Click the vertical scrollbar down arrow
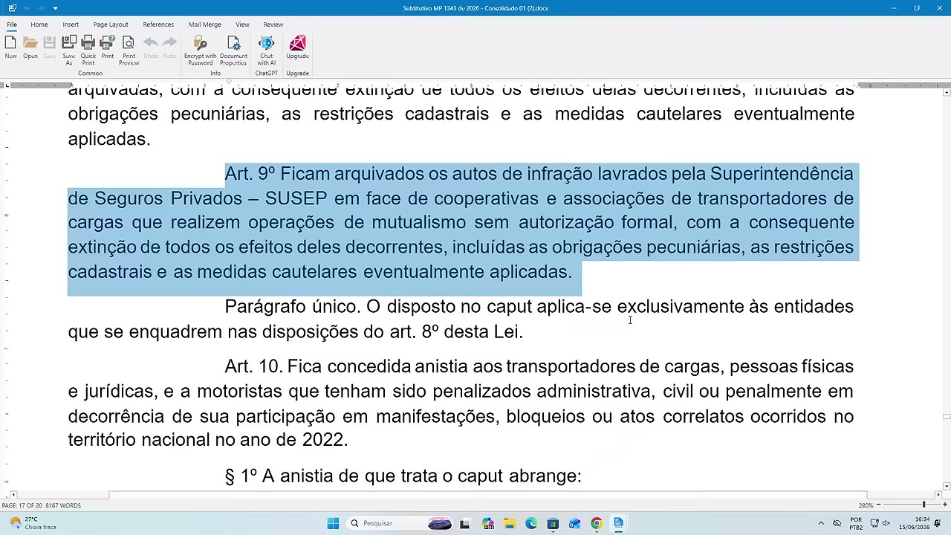 [x=947, y=486]
